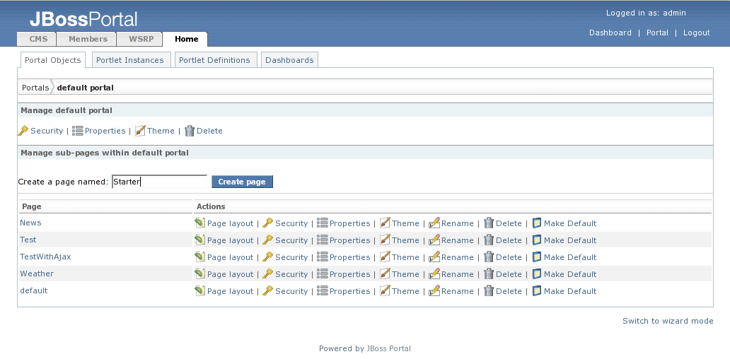Screen dimensions: 730x359
Task: Log out using the Logout link
Action: [697, 33]
